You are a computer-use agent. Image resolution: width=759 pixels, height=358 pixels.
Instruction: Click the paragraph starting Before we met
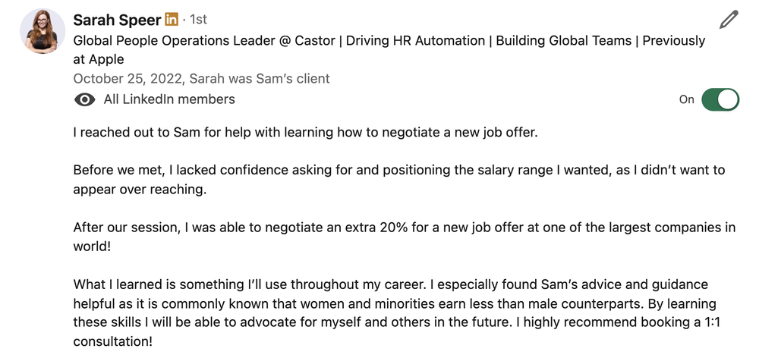[x=399, y=180]
